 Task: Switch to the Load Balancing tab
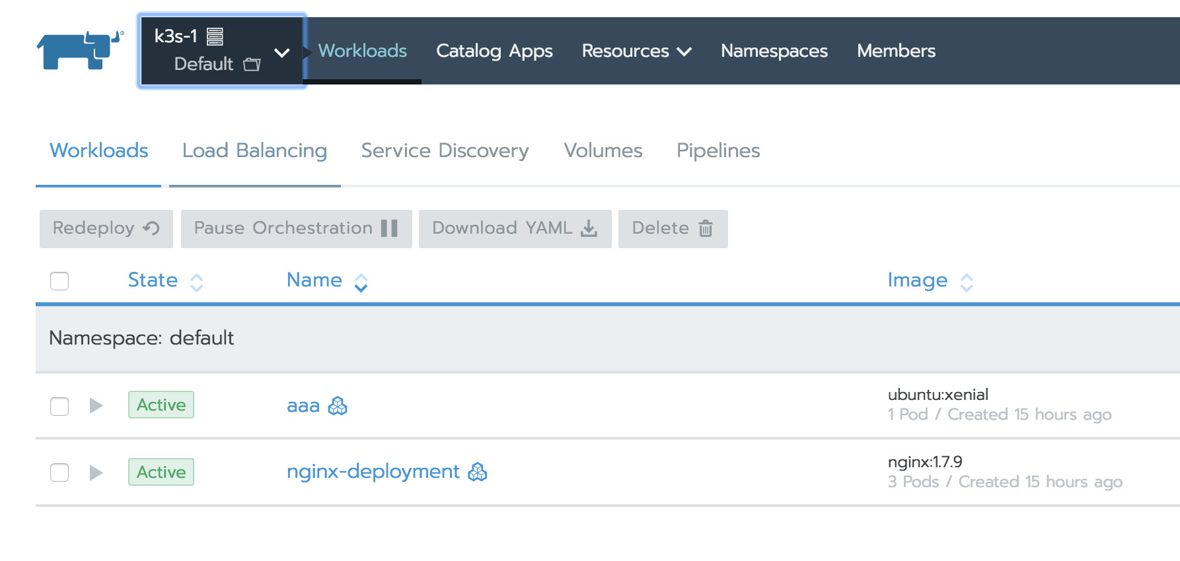coord(254,150)
